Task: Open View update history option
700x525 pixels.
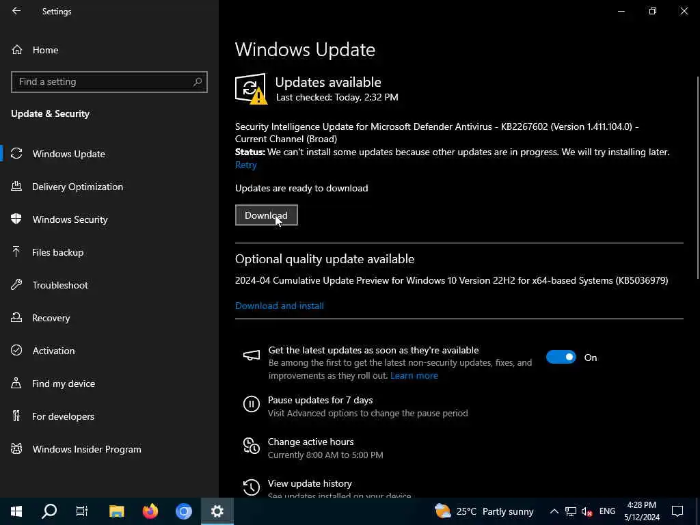Action: tap(310, 483)
